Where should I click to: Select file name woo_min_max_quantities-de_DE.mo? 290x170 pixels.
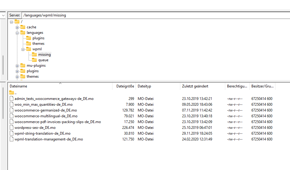coord(43,104)
